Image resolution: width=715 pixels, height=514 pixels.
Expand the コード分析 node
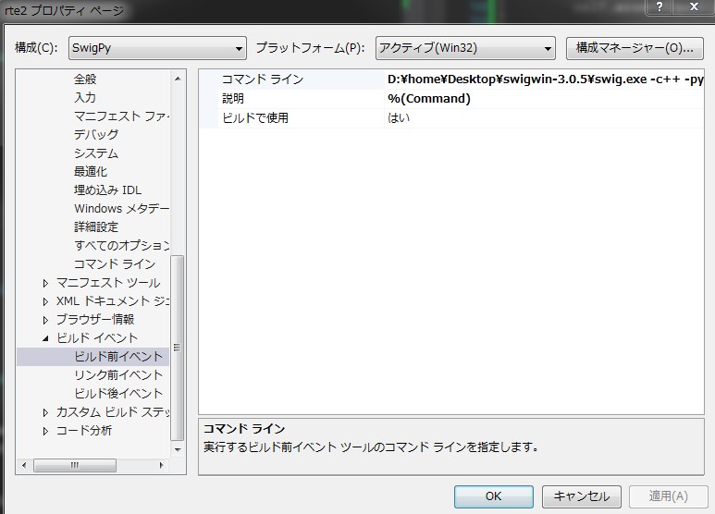[45, 431]
